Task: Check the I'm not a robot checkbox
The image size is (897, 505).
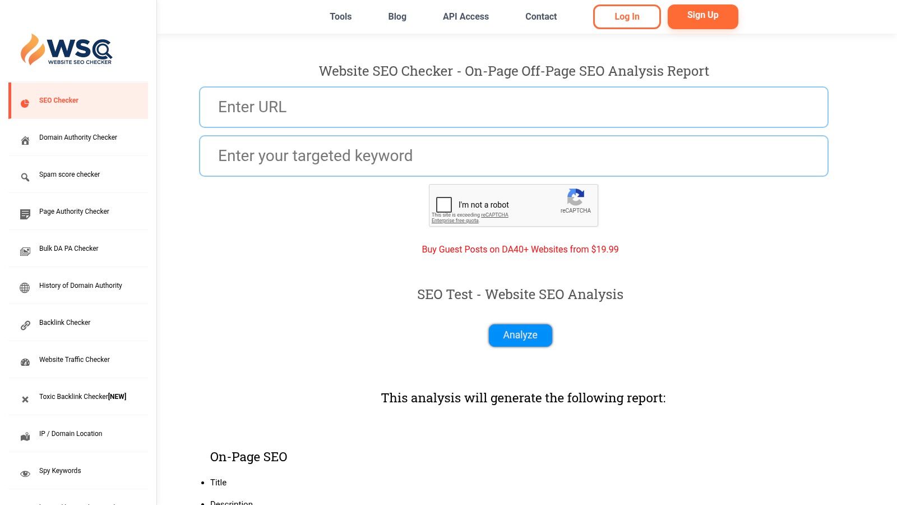Action: (x=444, y=205)
